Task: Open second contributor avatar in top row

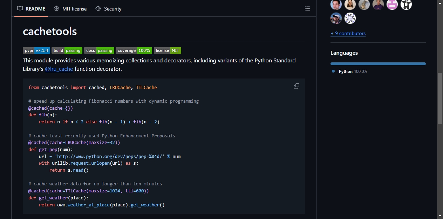Action: click(x=350, y=4)
